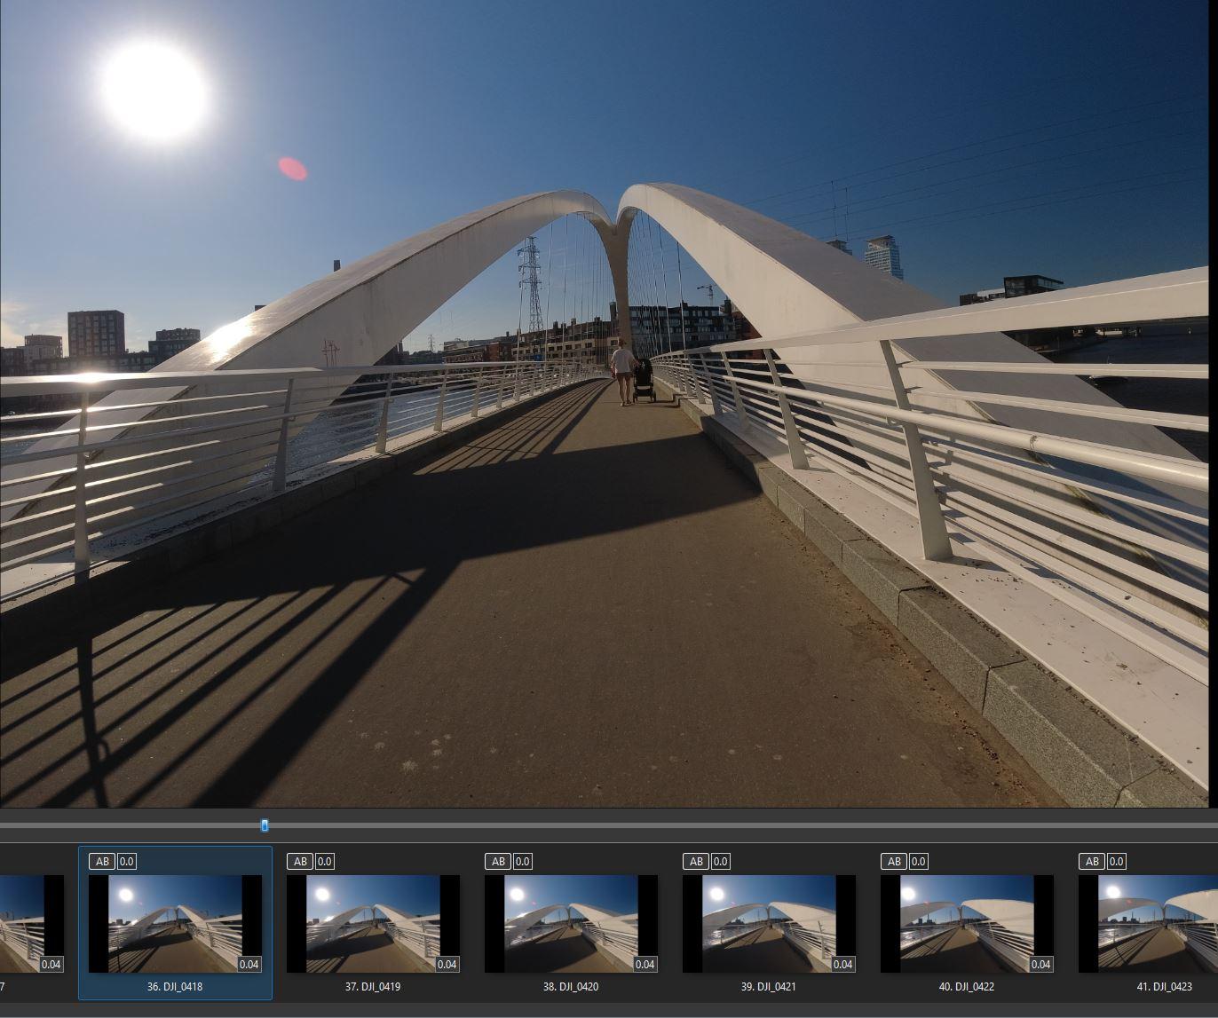Click the AB badge above DJI_0419 thumbnail
Image resolution: width=1218 pixels, height=1018 pixels.
[300, 861]
